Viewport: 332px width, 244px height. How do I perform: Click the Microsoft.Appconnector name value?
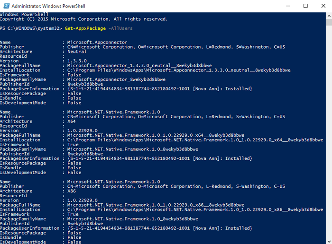click(x=97, y=43)
